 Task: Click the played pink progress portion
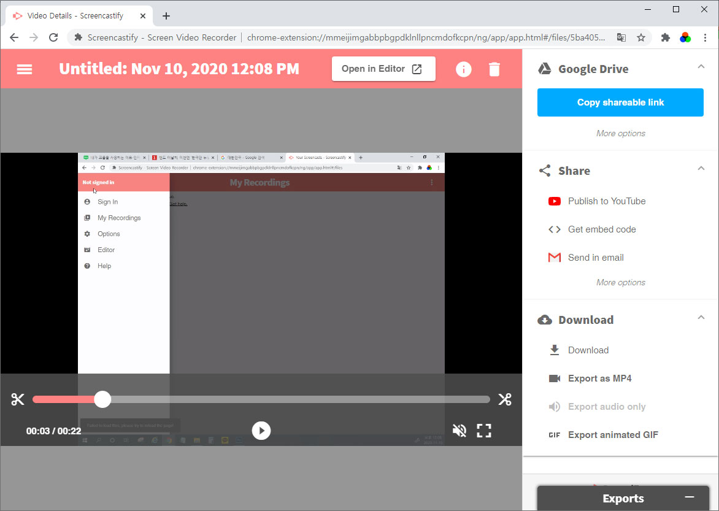point(63,399)
